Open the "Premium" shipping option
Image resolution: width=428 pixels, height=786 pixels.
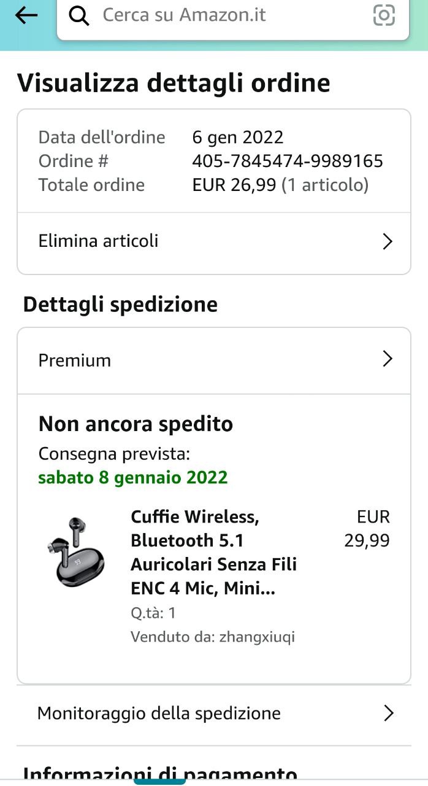pos(75,360)
